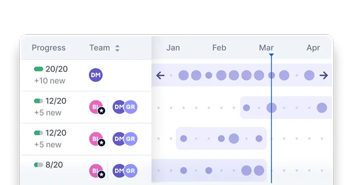This screenshot has width=353, height=185.
Task: Click the 8/20 progress indicator pill
Action: point(39,165)
